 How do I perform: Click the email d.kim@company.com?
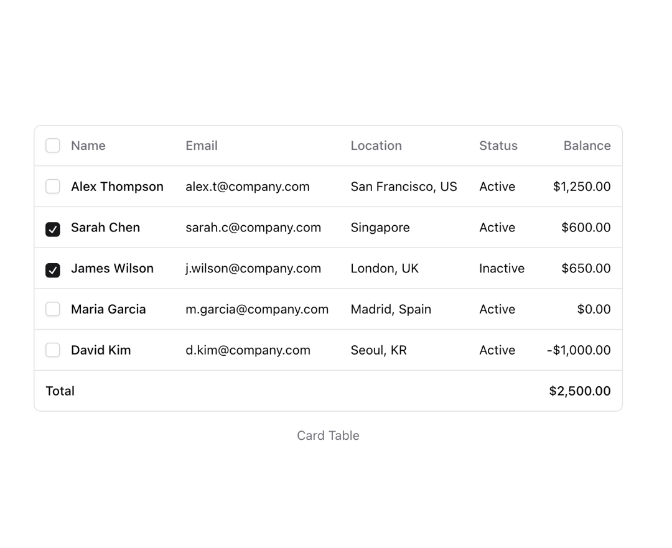(248, 350)
